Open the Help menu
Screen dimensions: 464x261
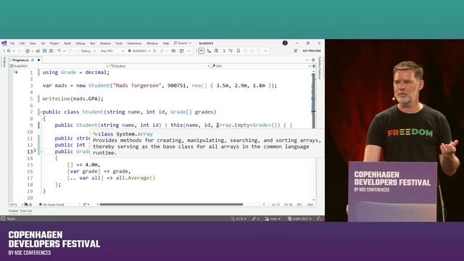pyautogui.click(x=166, y=43)
